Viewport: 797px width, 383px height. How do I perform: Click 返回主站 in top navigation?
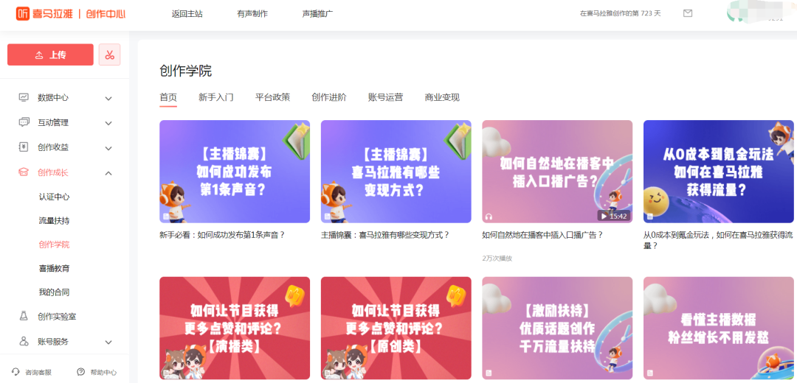[x=187, y=14]
